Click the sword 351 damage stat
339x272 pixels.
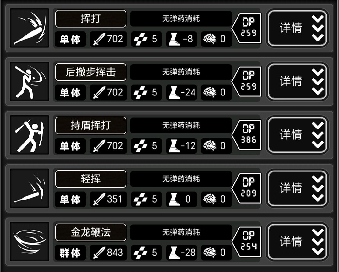tap(108, 199)
